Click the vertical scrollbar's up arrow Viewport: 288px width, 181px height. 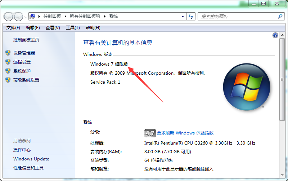pos(282,35)
